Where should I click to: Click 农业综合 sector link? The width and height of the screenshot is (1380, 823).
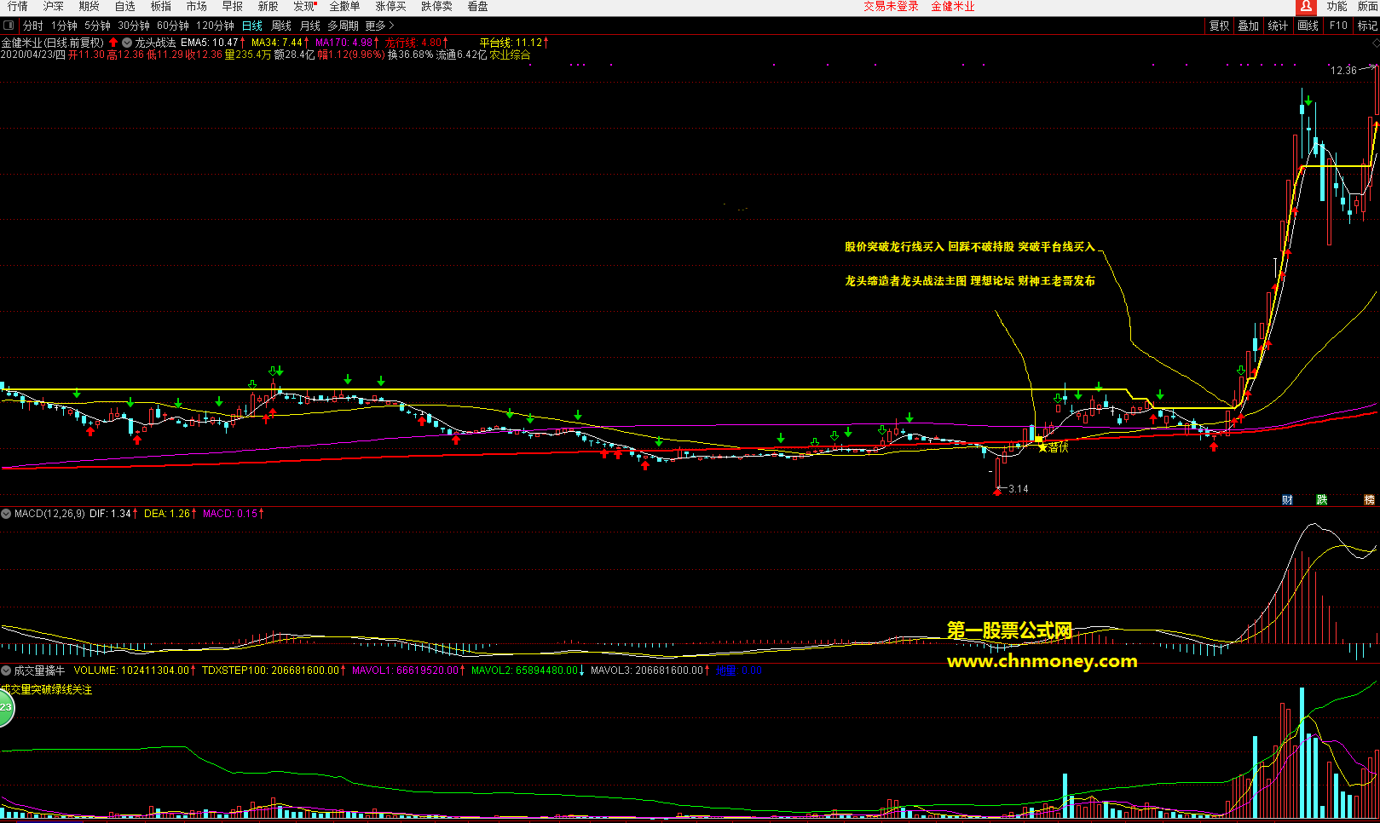tap(510, 55)
